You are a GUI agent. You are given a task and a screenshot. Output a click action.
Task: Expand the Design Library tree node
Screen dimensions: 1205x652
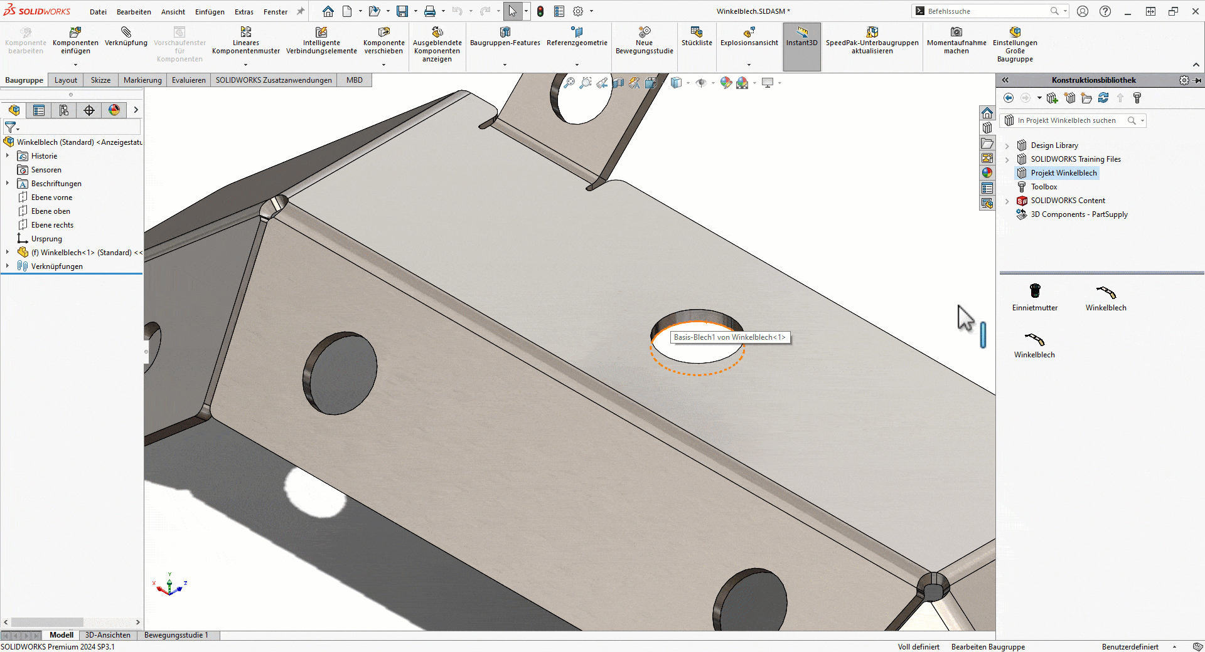[1007, 145]
